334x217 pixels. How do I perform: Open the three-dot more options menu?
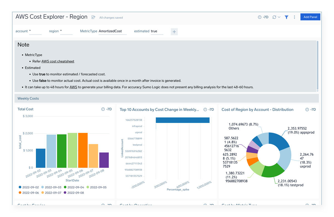click(294, 17)
